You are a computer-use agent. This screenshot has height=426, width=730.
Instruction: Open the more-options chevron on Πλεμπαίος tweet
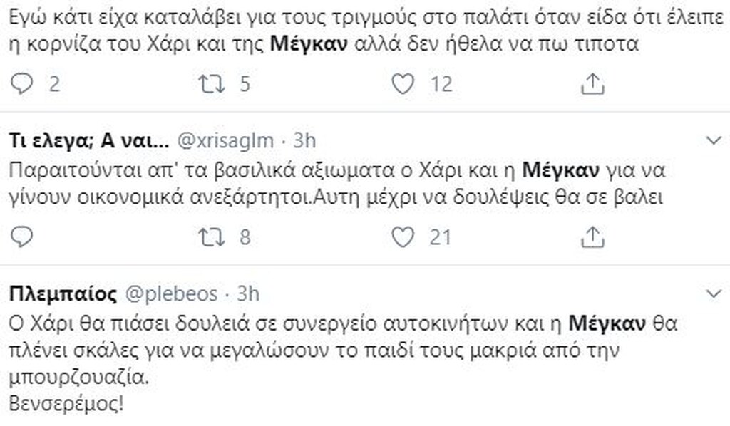click(x=711, y=293)
